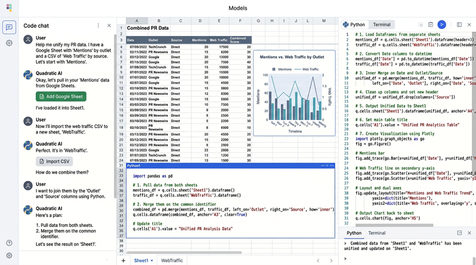
Task: Switch to the WebTraffic sheet tab
Action: click(x=172, y=260)
